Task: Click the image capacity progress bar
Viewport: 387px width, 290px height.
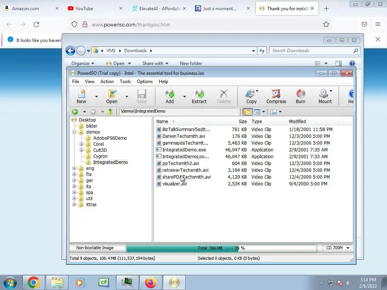Action: (x=221, y=248)
